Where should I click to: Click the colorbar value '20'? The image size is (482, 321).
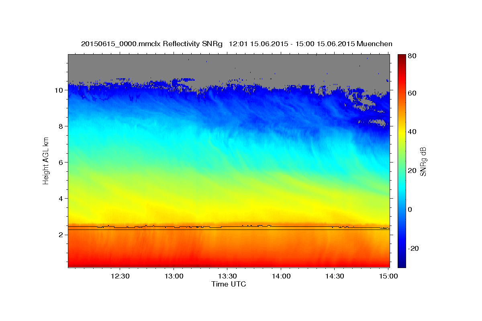[413, 171]
